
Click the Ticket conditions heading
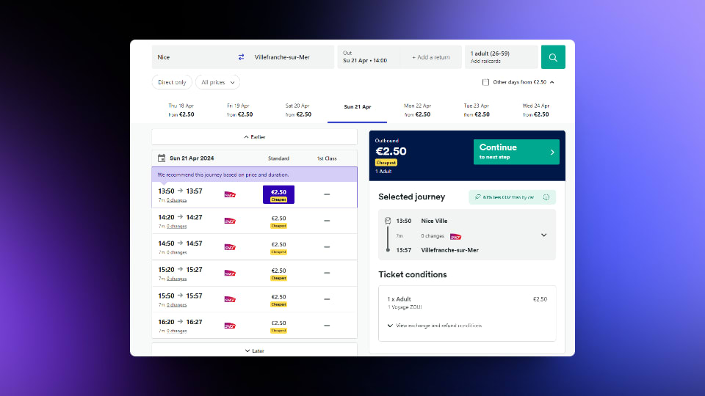pyautogui.click(x=412, y=274)
